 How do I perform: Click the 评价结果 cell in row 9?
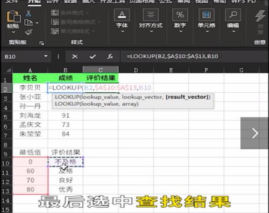(x=66, y=153)
